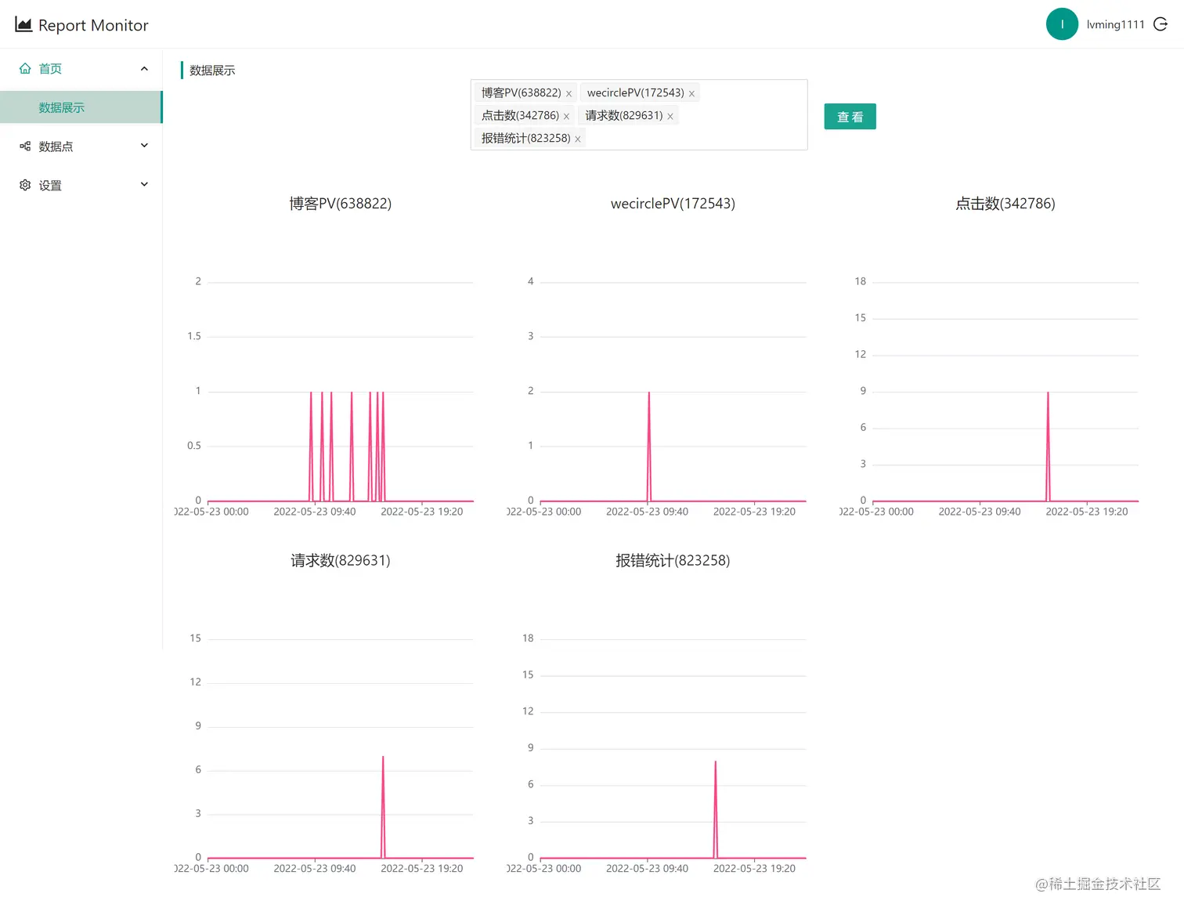Screen dimensions: 1184x915
Task: Click the green 查看 button
Action: (850, 117)
